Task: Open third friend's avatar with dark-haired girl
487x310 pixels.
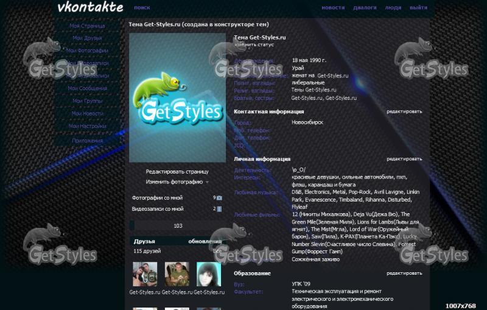Action: click(208, 274)
